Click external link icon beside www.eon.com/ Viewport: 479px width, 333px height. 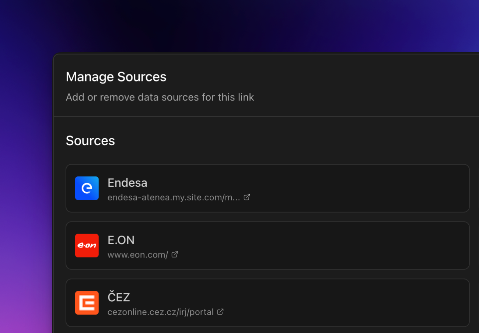click(175, 254)
